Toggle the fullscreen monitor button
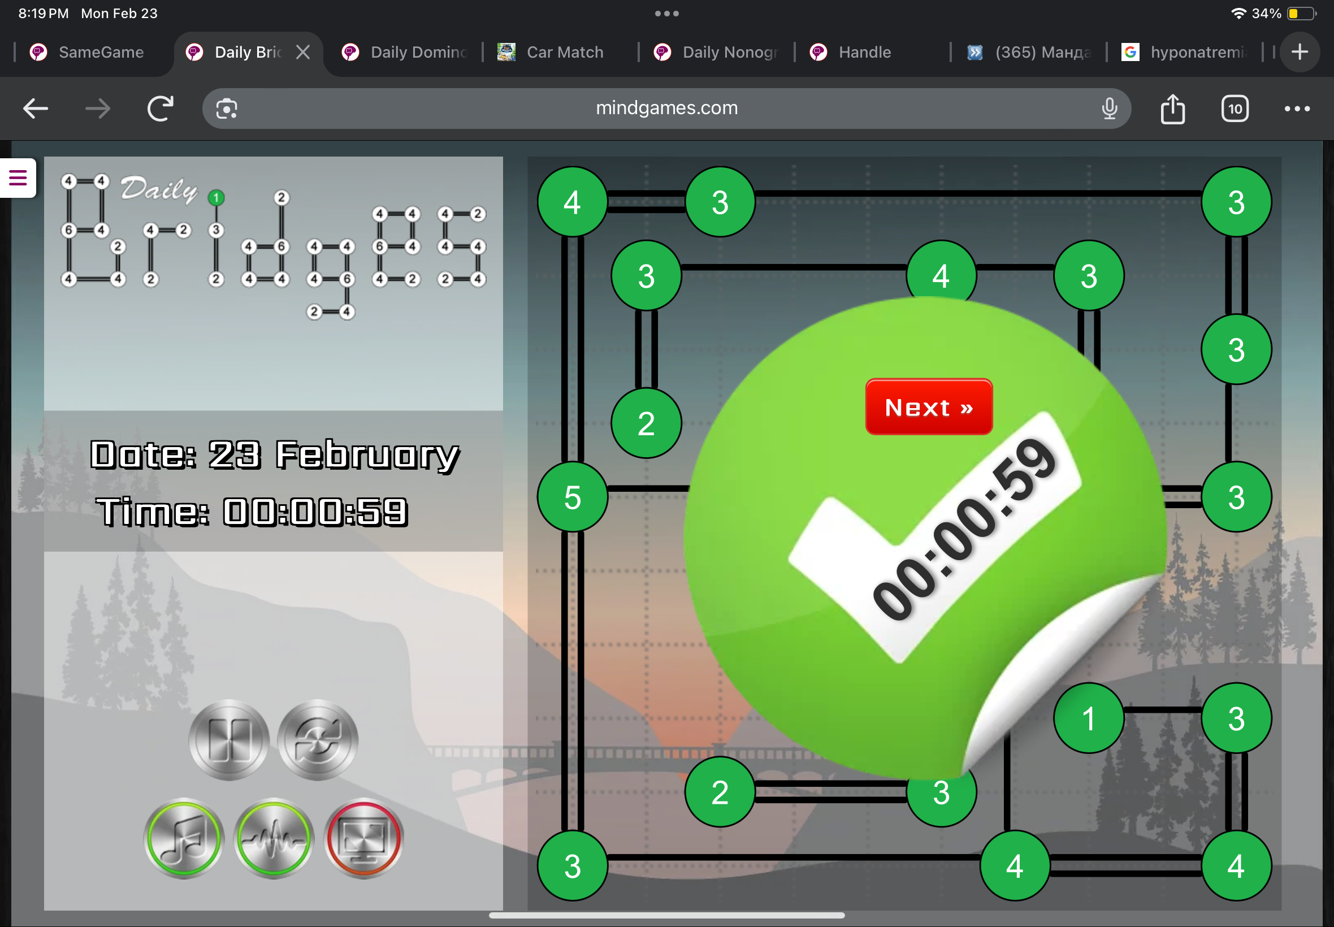 point(363,838)
